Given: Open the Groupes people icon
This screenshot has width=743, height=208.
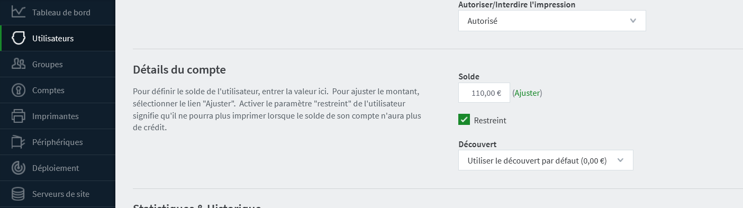Looking at the screenshot, I should pos(19,64).
